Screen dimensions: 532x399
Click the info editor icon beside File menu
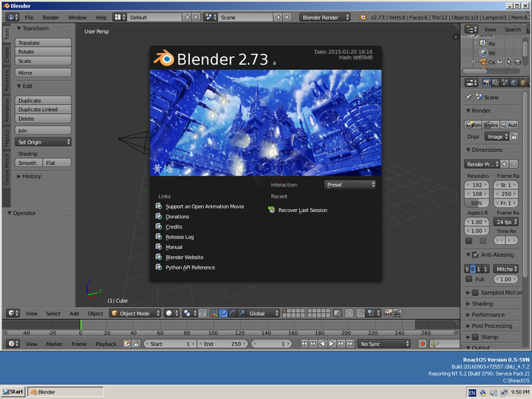point(12,17)
